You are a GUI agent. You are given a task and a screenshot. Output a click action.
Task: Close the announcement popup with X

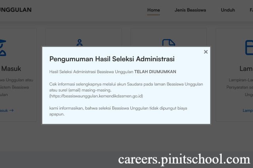point(206,52)
